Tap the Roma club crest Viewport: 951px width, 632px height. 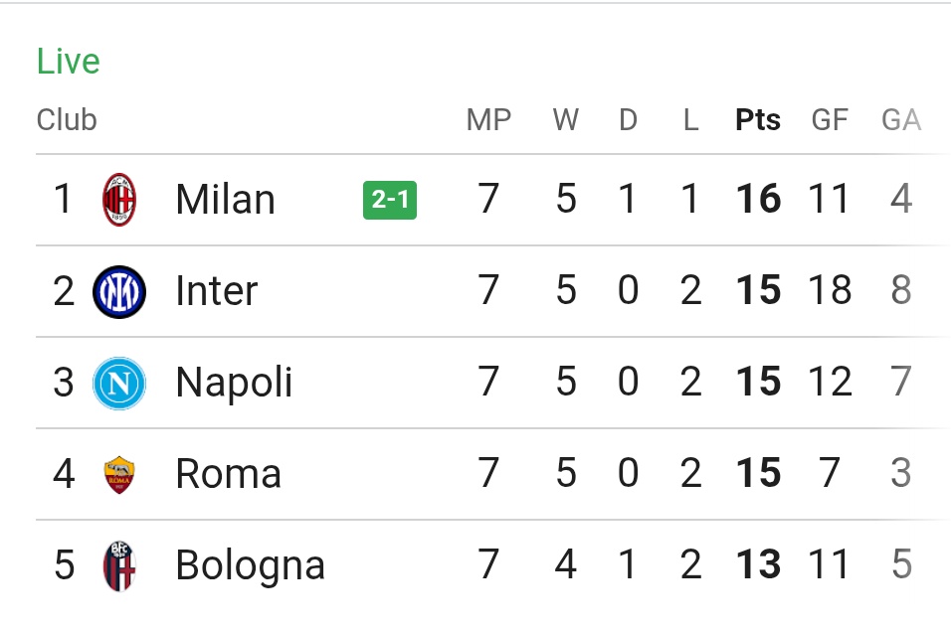pyautogui.click(x=119, y=474)
